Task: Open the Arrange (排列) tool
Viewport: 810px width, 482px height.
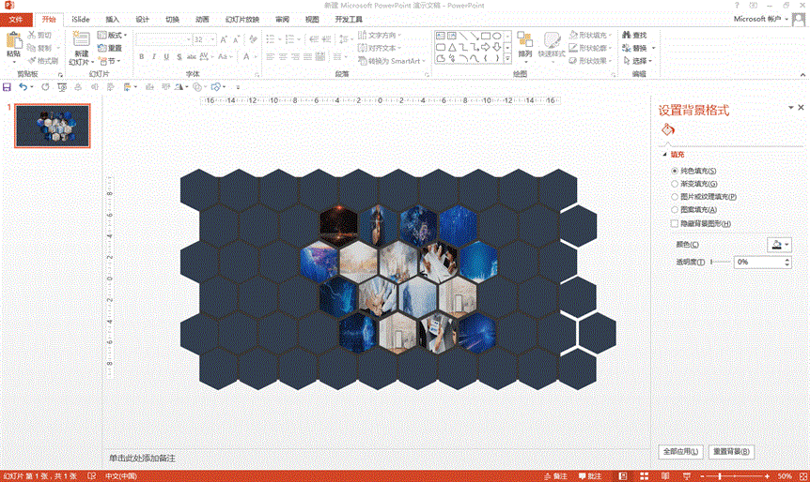Action: (524, 42)
